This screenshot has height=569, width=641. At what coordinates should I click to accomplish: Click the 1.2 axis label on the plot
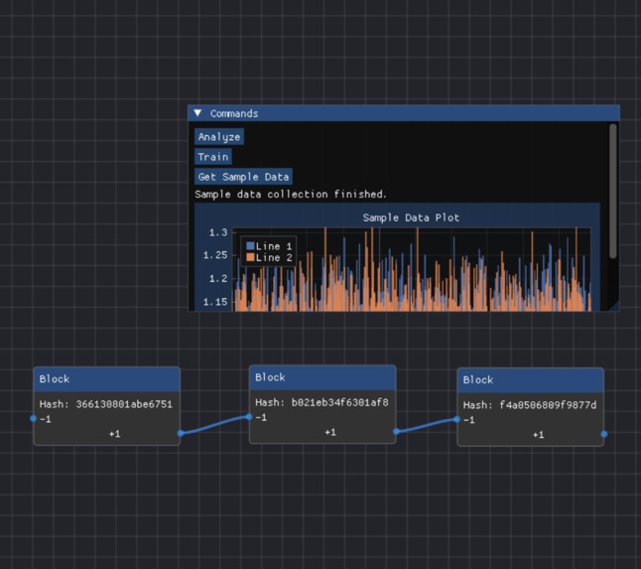click(218, 279)
